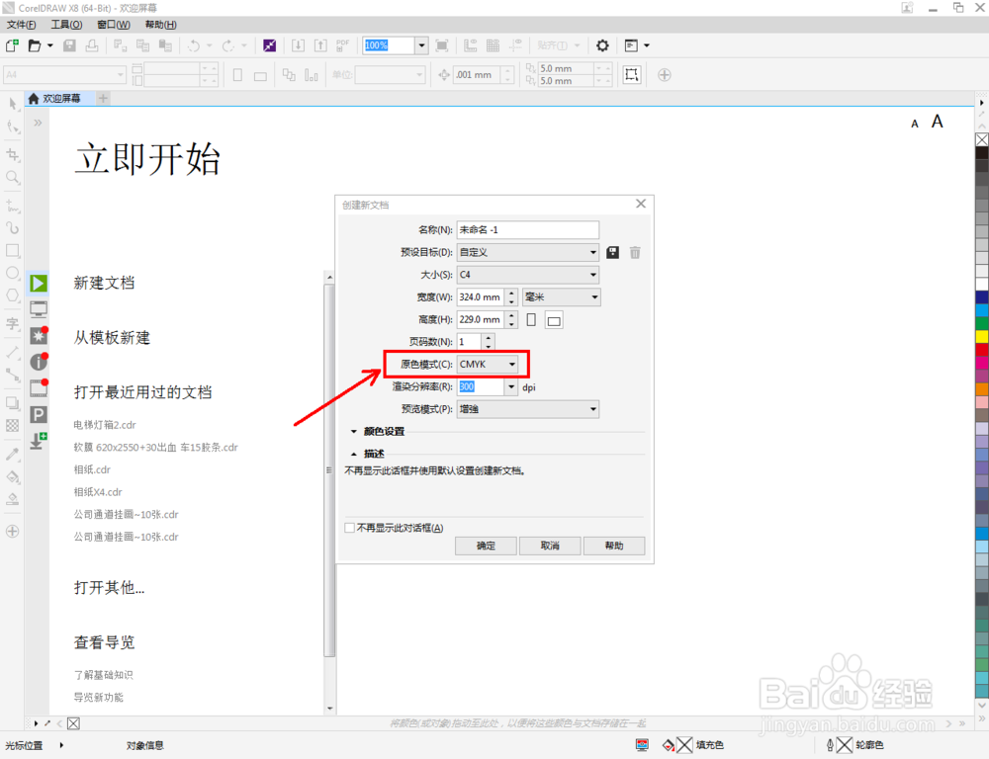Open 大小 C4 dropdown
Screen dimensions: 989x759
coord(528,275)
